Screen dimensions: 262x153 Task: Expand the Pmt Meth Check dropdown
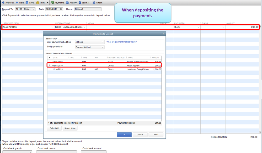click(198, 27)
